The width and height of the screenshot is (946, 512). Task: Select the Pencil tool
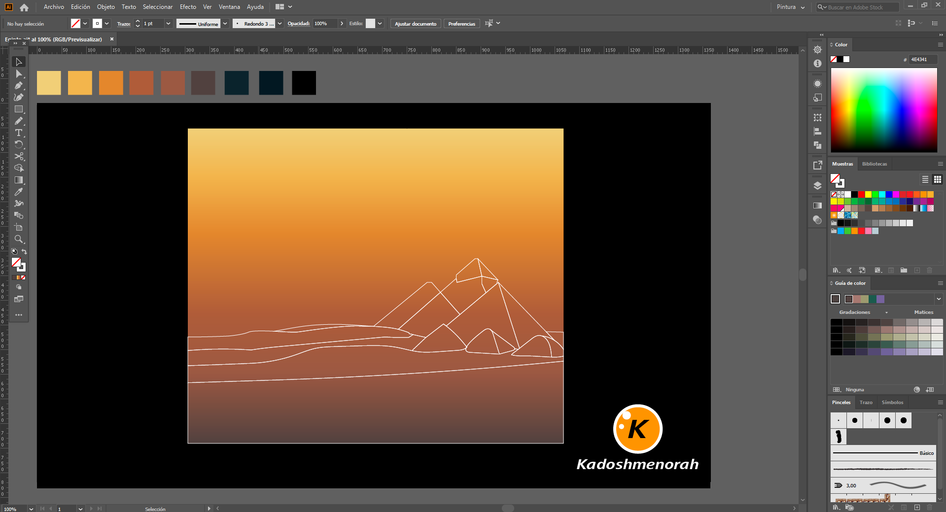click(19, 121)
